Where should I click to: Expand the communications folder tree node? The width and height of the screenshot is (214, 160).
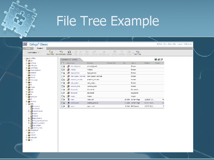27,70
